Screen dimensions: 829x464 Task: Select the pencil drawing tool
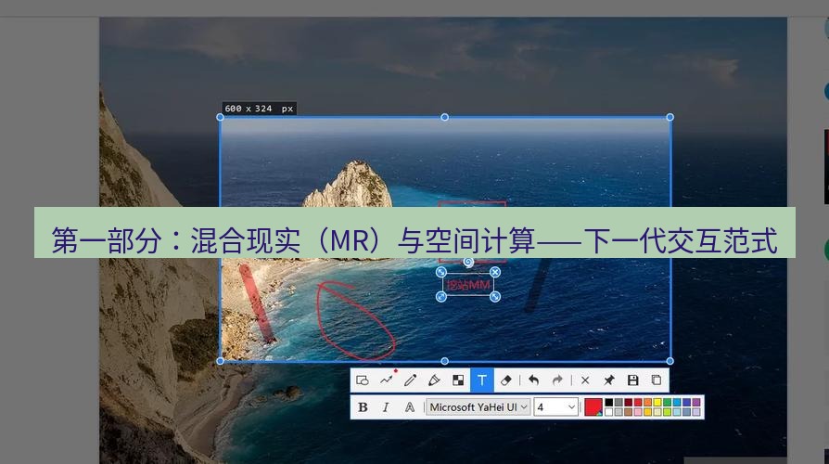410,380
